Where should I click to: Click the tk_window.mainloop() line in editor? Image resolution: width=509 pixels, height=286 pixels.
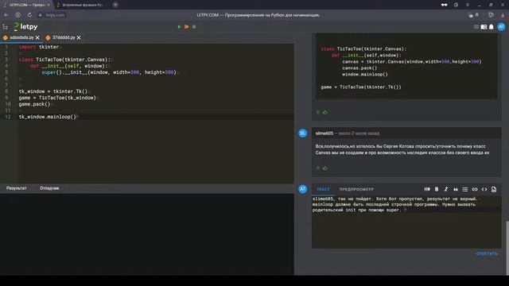click(48, 117)
